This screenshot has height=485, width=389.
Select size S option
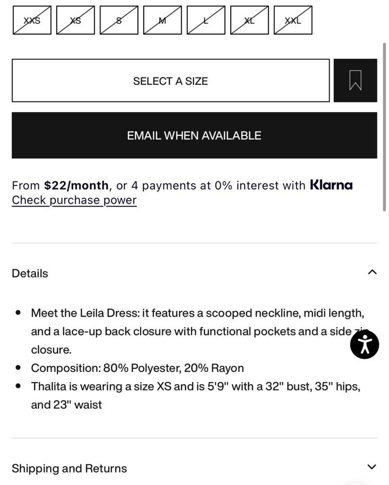point(119,20)
